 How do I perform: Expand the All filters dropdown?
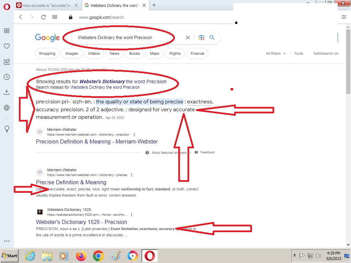276,53
